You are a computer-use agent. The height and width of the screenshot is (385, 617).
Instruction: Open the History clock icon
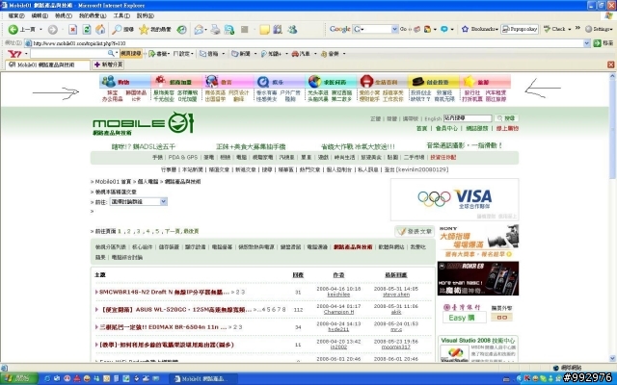[181, 30]
